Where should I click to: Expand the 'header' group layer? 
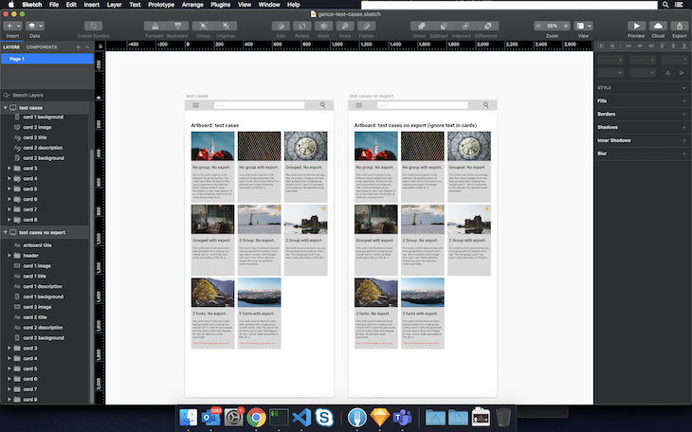pyautogui.click(x=9, y=255)
